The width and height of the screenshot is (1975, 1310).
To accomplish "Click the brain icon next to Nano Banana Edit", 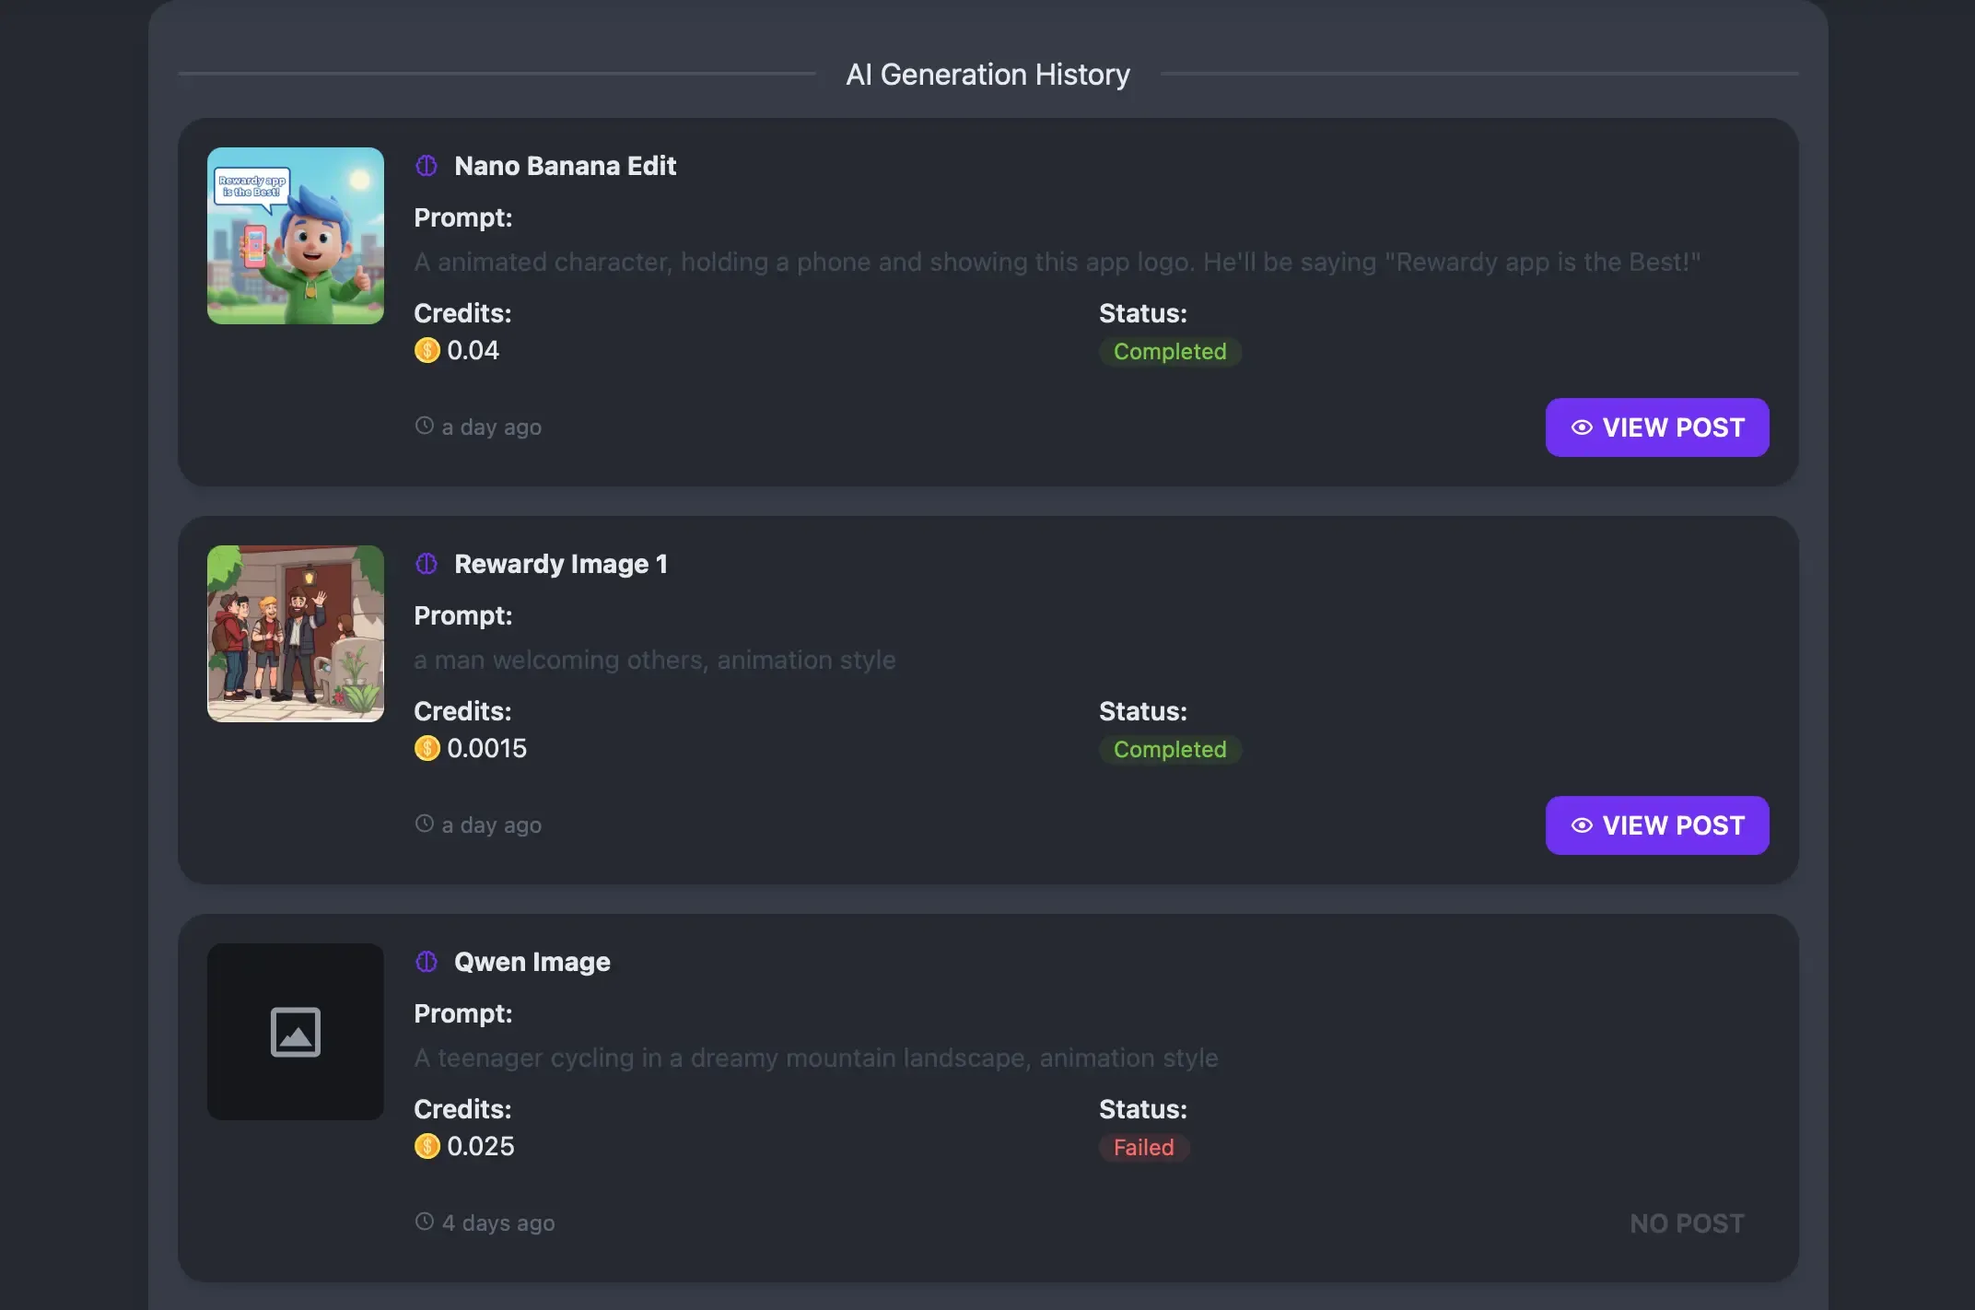I will [426, 166].
